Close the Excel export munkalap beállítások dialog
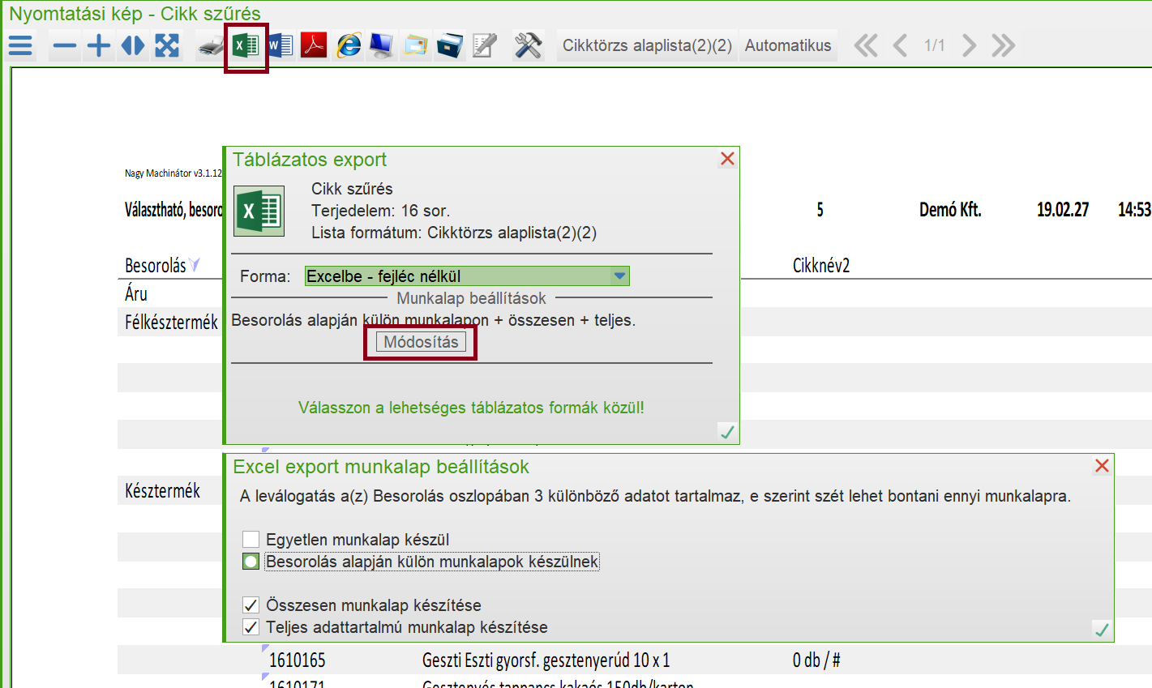The image size is (1152, 688). tap(1102, 466)
